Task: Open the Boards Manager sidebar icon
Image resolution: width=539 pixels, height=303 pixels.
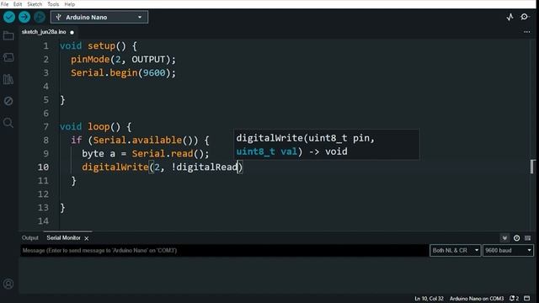Action: point(8,57)
